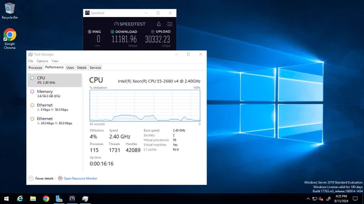Show hidden system tray icons
The height and width of the screenshot is (204, 364).
coord(308,199)
